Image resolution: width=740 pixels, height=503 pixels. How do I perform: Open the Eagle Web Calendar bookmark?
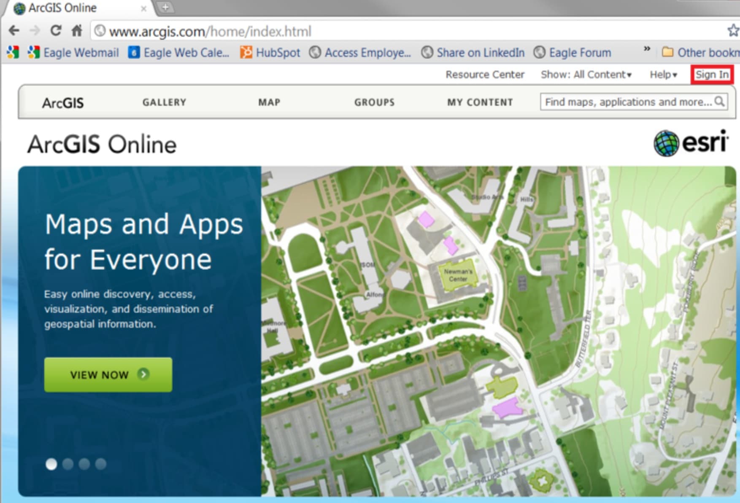tap(178, 53)
